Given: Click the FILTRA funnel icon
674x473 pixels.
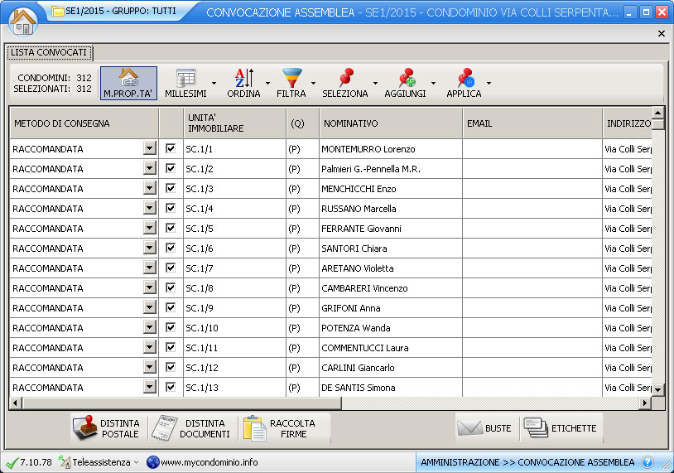Looking at the screenshot, I should [x=291, y=78].
